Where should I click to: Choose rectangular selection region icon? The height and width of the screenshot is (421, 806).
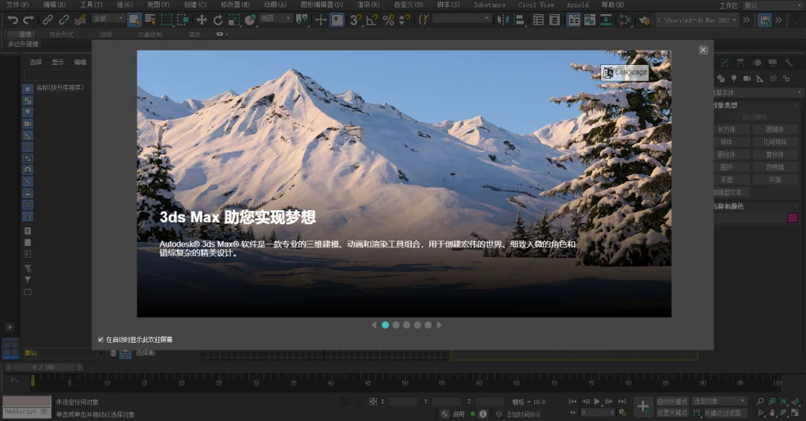167,20
